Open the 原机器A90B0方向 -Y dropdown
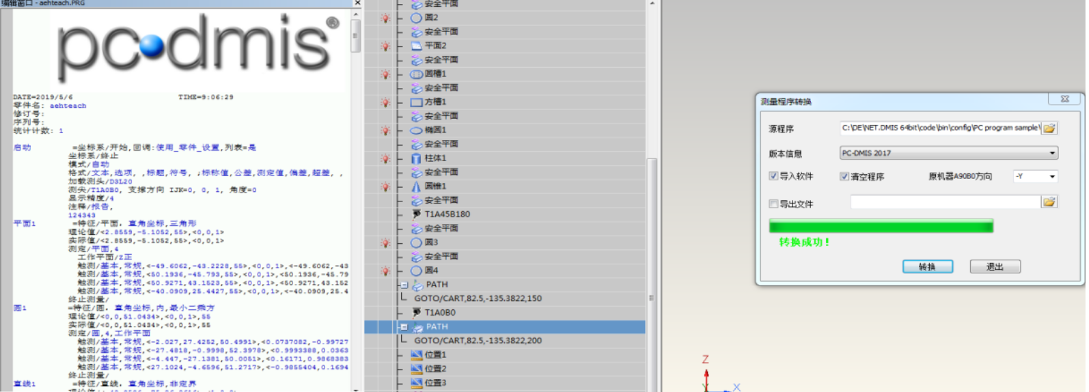The image size is (1089, 392). pyautogui.click(x=1036, y=176)
